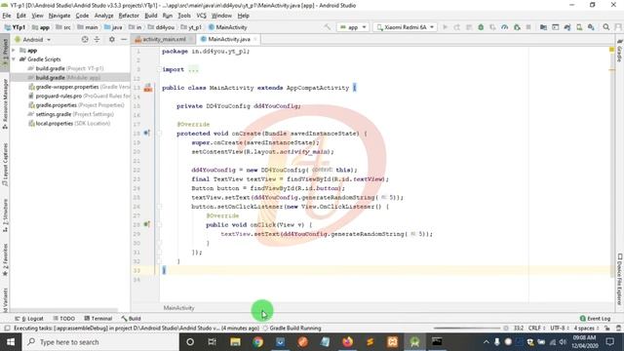The width and height of the screenshot is (624, 351).
Task: Click the scroll-from-source target icon
Action: click(x=85, y=39)
